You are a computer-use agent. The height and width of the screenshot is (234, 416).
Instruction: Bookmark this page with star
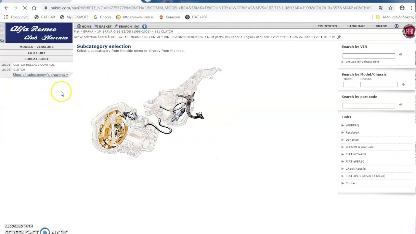[390, 8]
